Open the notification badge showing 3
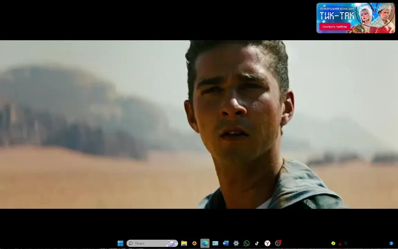Screen dimensions: 398x249 391,243
